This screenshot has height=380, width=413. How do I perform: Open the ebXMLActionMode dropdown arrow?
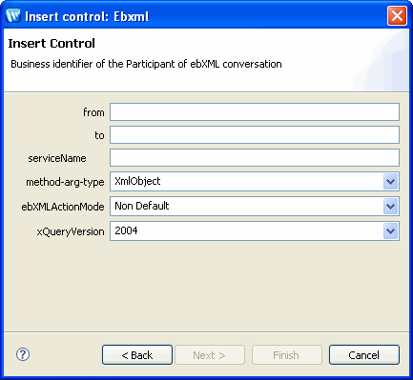(390, 207)
